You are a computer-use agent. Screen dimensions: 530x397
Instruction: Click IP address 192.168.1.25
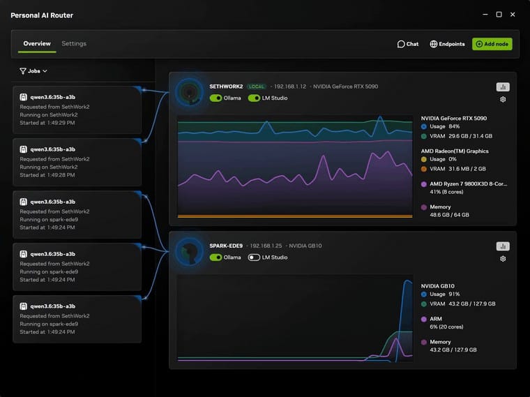point(266,246)
